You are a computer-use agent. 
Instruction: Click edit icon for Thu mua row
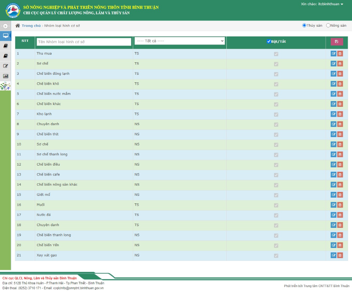[333, 53]
